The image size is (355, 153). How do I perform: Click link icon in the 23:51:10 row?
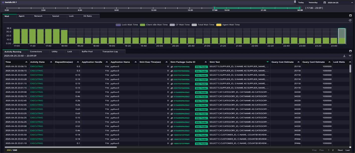(x=172, y=143)
